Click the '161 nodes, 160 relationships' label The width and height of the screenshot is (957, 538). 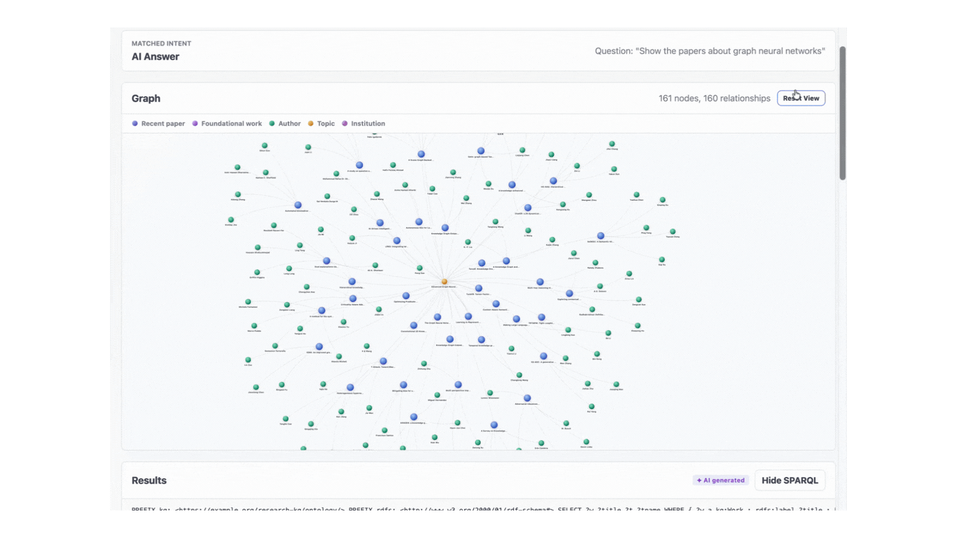(714, 98)
